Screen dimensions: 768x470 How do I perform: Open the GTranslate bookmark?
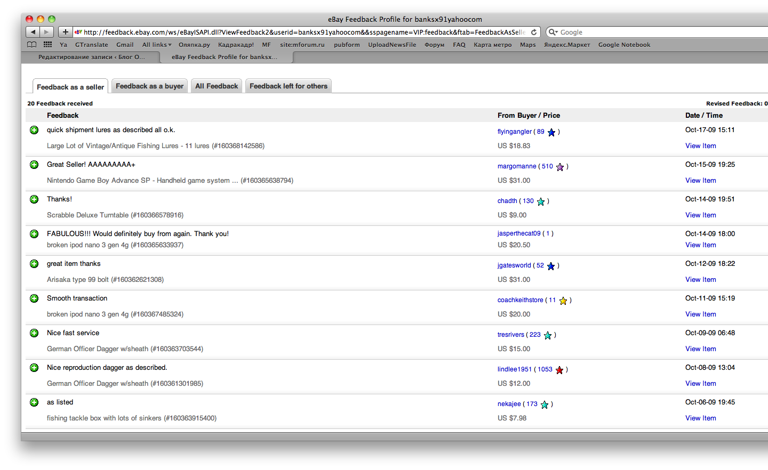92,45
